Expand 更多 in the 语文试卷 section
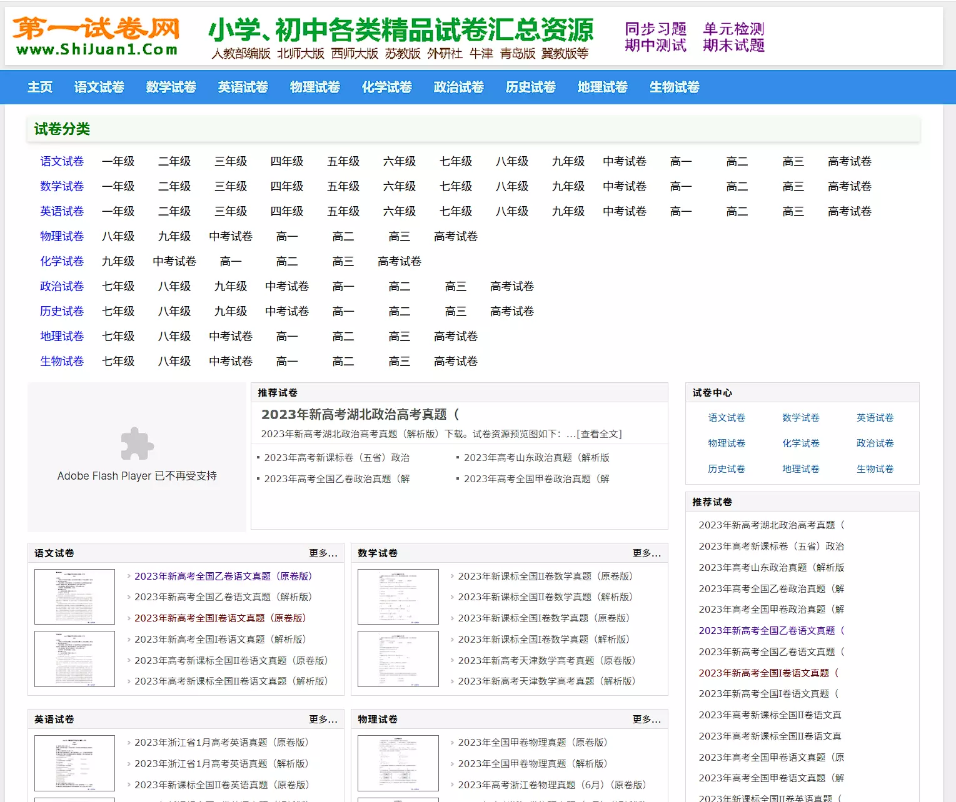Viewport: 956px width, 802px height. [x=323, y=553]
